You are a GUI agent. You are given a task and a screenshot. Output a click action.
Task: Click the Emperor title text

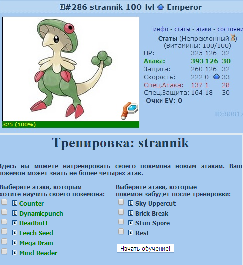(184, 7)
